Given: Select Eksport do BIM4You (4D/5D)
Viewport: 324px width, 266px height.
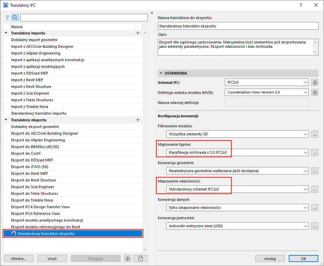Looking at the screenshot, I should [x=73, y=147].
